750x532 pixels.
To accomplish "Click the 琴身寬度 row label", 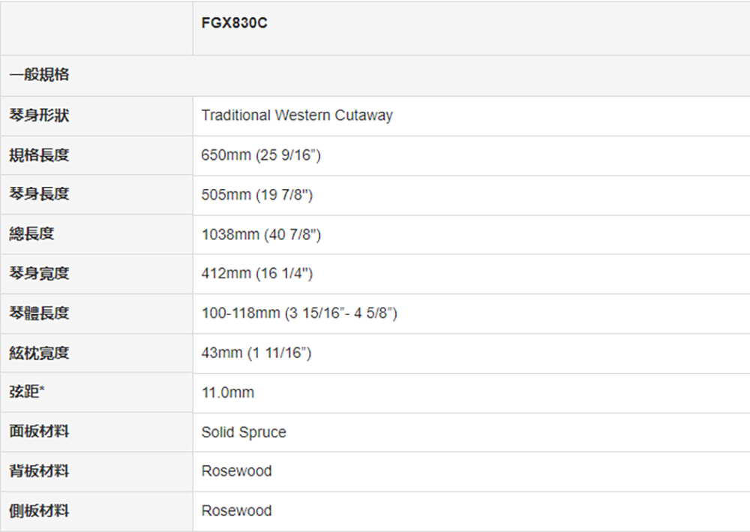I will click(39, 274).
